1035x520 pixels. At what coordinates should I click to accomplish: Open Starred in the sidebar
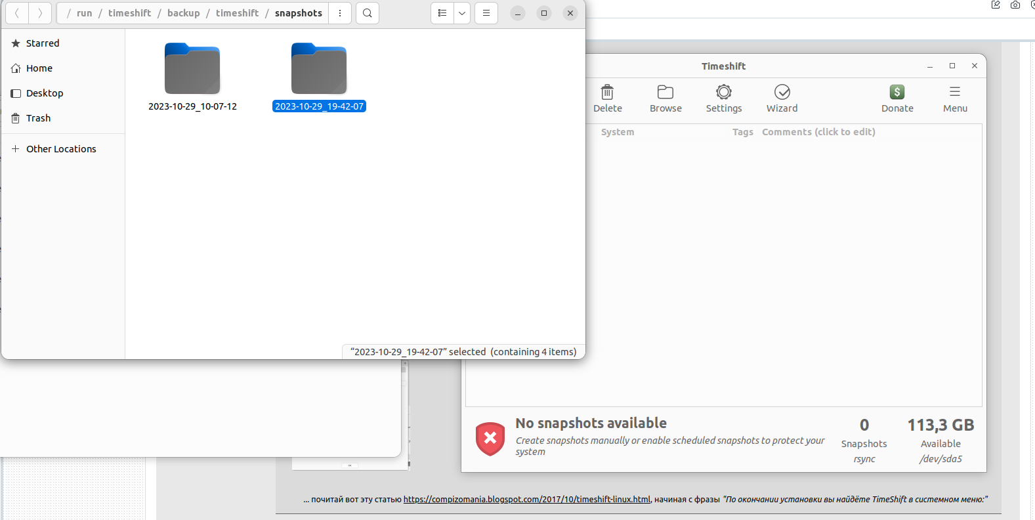[63, 43]
